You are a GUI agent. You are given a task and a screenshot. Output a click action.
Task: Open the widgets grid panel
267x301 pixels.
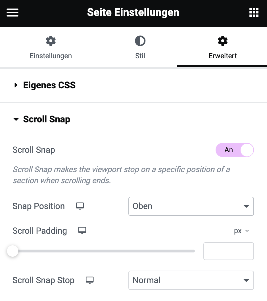click(x=254, y=12)
